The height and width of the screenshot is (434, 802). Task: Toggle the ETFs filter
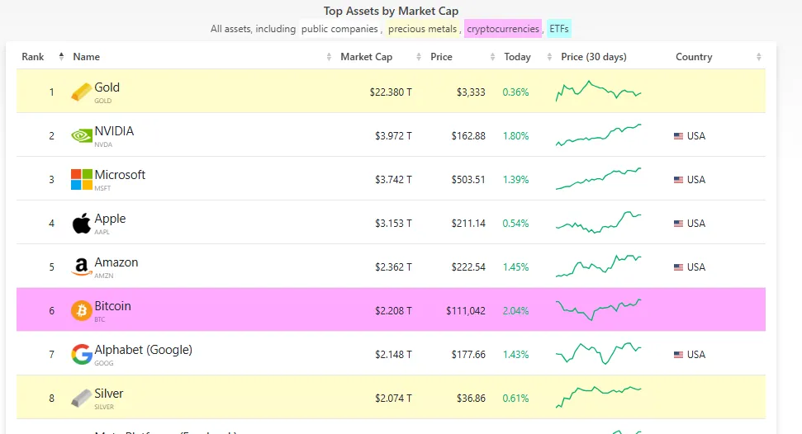[x=558, y=29]
